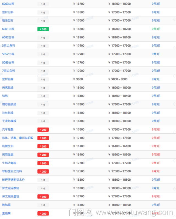Click the red ↑300 badge for 保太破碎生铝
Screen dimensions: 176x219
(43, 197)
